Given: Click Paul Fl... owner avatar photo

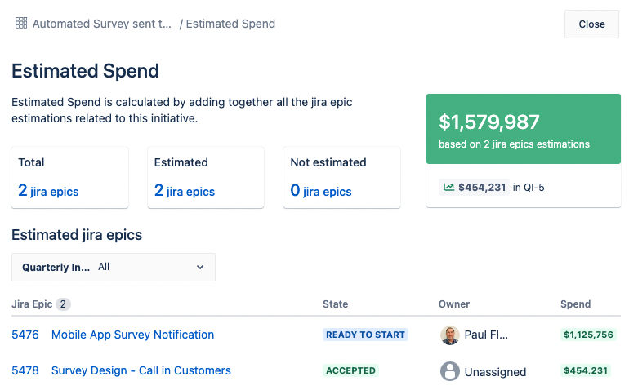Looking at the screenshot, I should 449,335.
